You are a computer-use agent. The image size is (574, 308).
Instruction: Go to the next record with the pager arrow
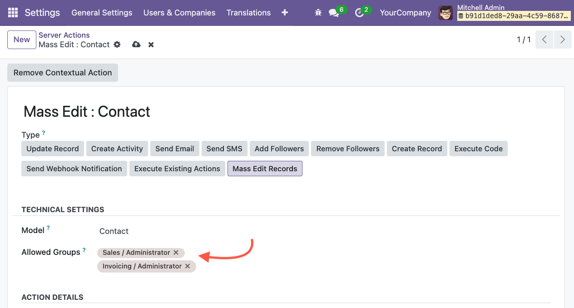tap(563, 40)
